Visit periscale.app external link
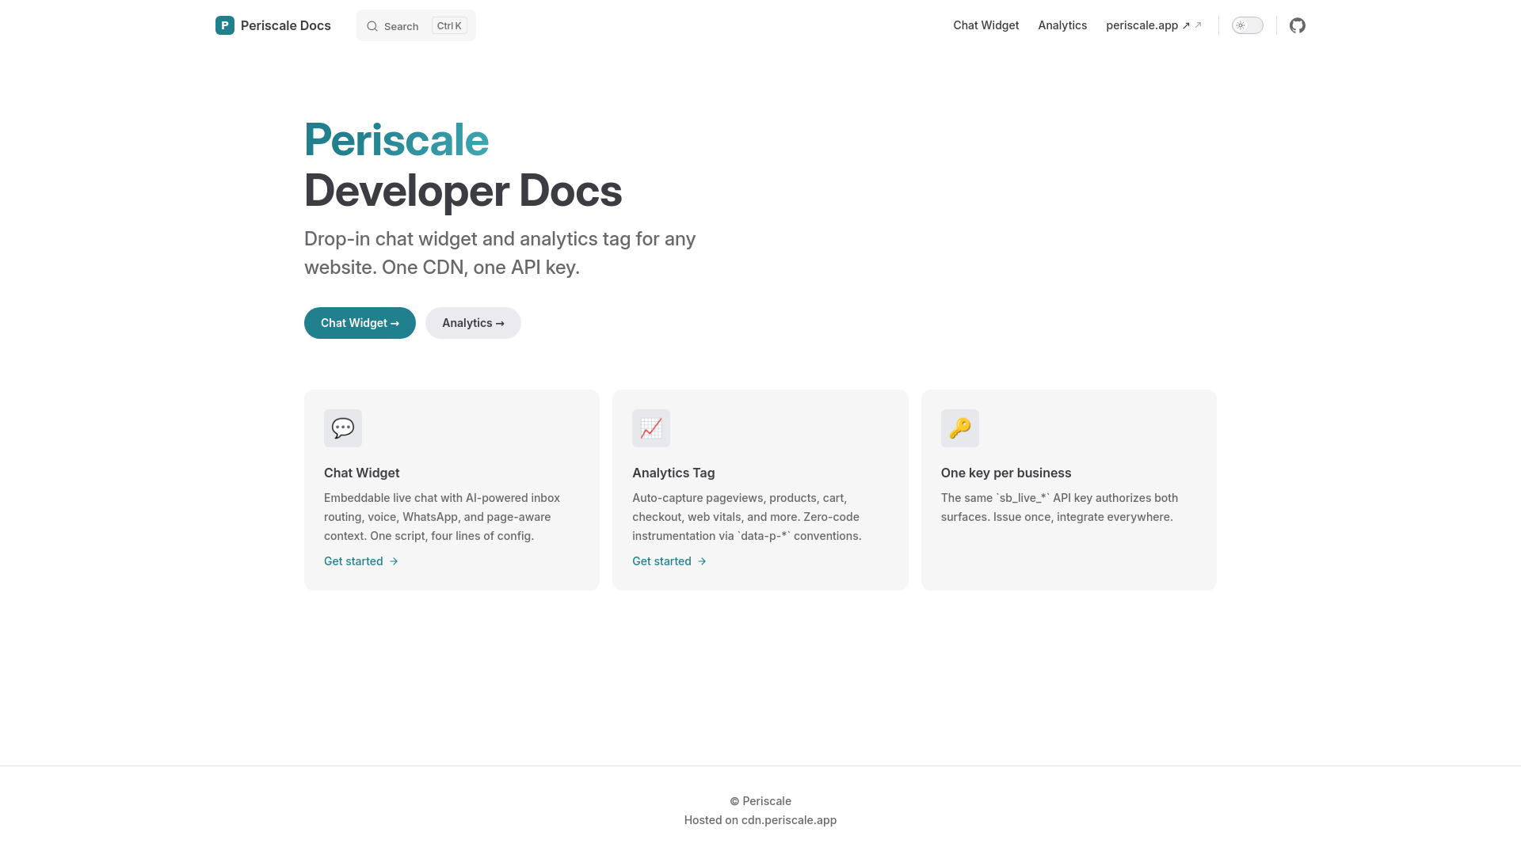 pyautogui.click(x=1154, y=25)
